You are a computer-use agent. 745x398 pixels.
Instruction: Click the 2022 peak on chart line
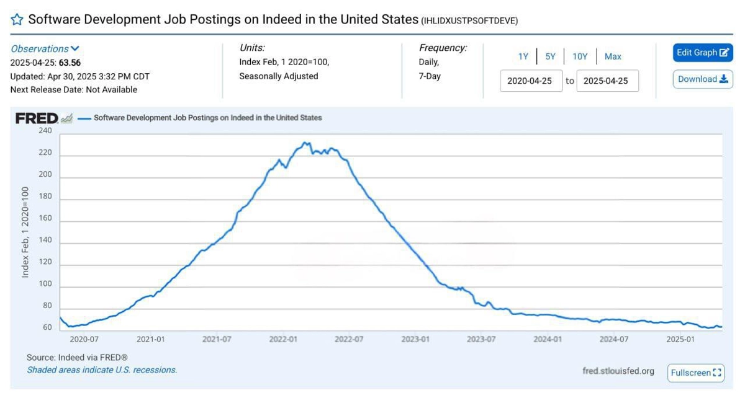click(x=304, y=143)
